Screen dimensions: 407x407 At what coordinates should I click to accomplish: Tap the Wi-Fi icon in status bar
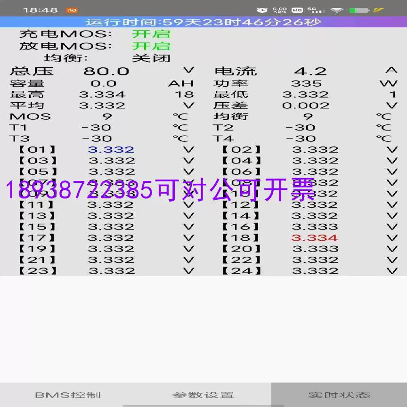pos(336,10)
